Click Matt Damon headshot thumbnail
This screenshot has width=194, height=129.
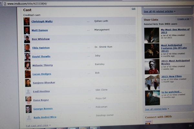click(27, 30)
